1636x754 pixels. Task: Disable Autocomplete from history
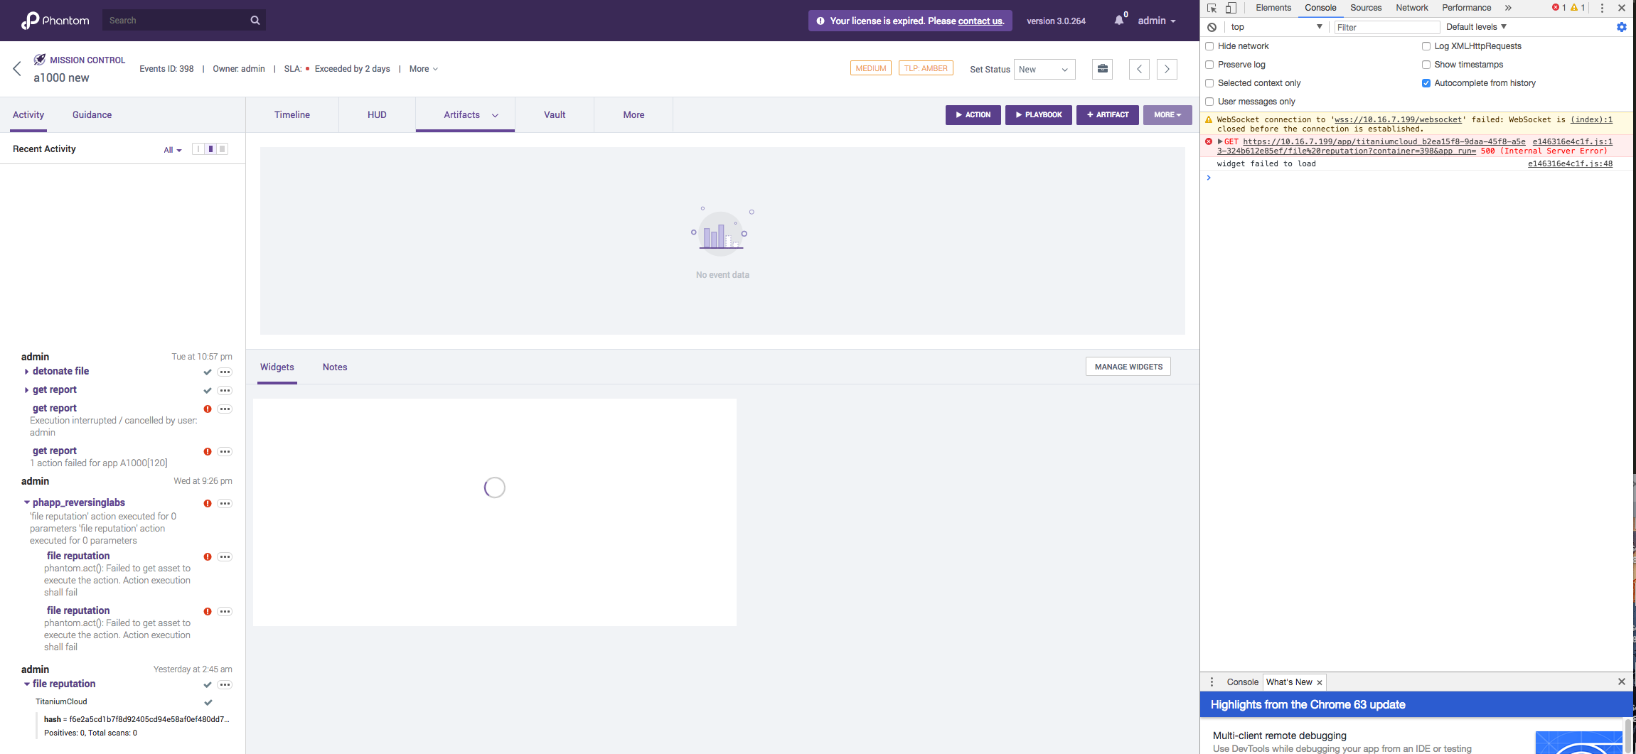pos(1426,83)
